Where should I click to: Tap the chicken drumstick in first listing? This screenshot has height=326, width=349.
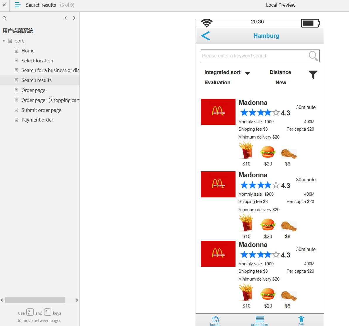tap(289, 154)
